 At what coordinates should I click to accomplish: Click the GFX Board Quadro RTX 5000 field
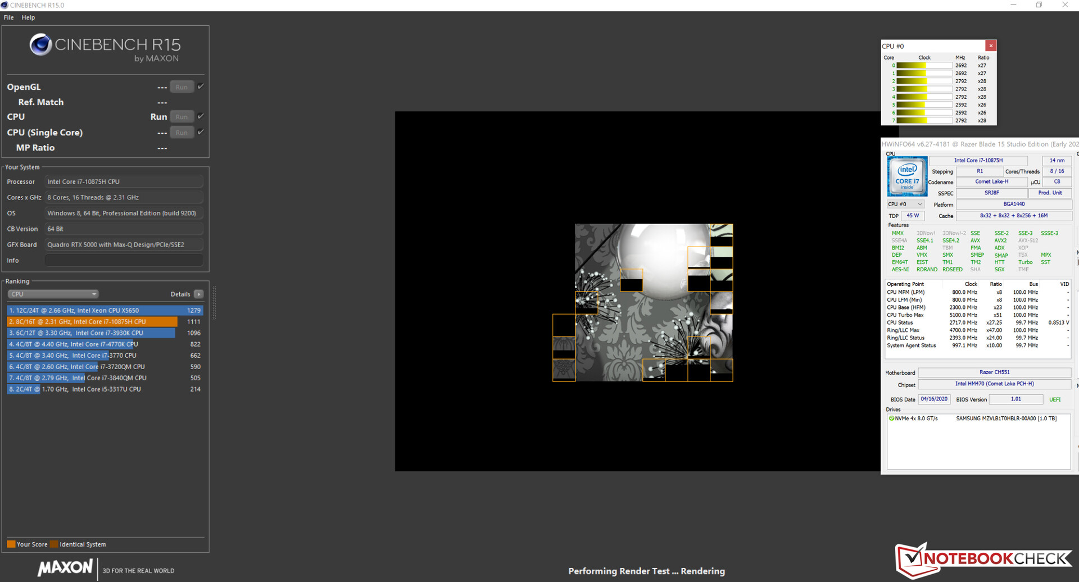pyautogui.click(x=124, y=244)
